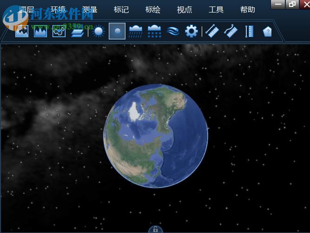Image resolution: width=310 pixels, height=233 pixels.
Task: Open the 帮助 menu
Action: tap(248, 9)
